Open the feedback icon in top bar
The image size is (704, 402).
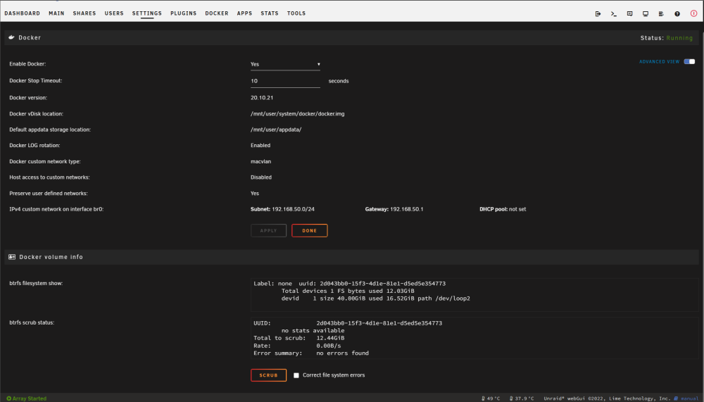pos(630,14)
